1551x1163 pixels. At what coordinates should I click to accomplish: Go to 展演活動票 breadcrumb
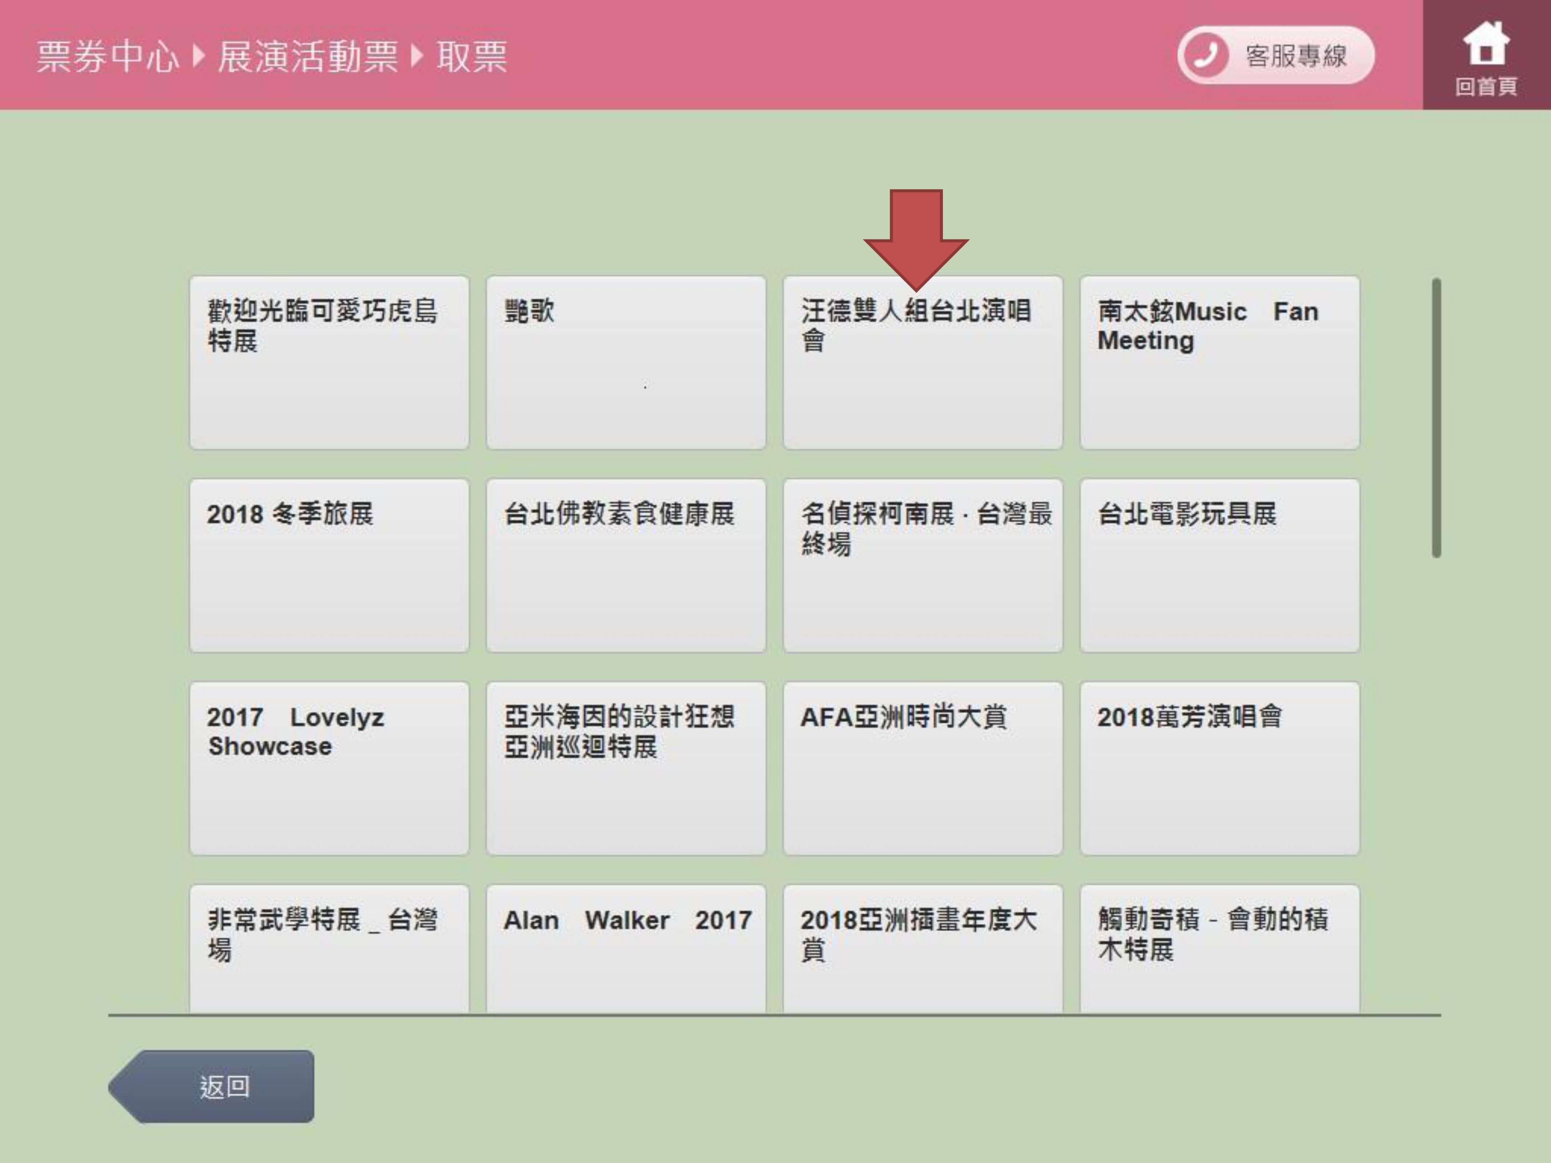click(x=308, y=56)
